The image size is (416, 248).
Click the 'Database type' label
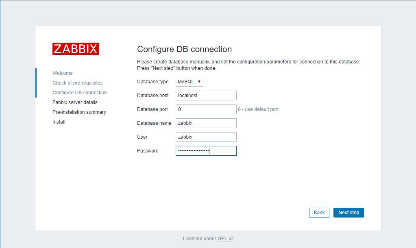pos(153,82)
